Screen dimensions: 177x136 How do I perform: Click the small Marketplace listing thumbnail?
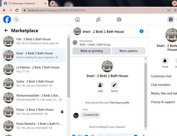[75, 42]
